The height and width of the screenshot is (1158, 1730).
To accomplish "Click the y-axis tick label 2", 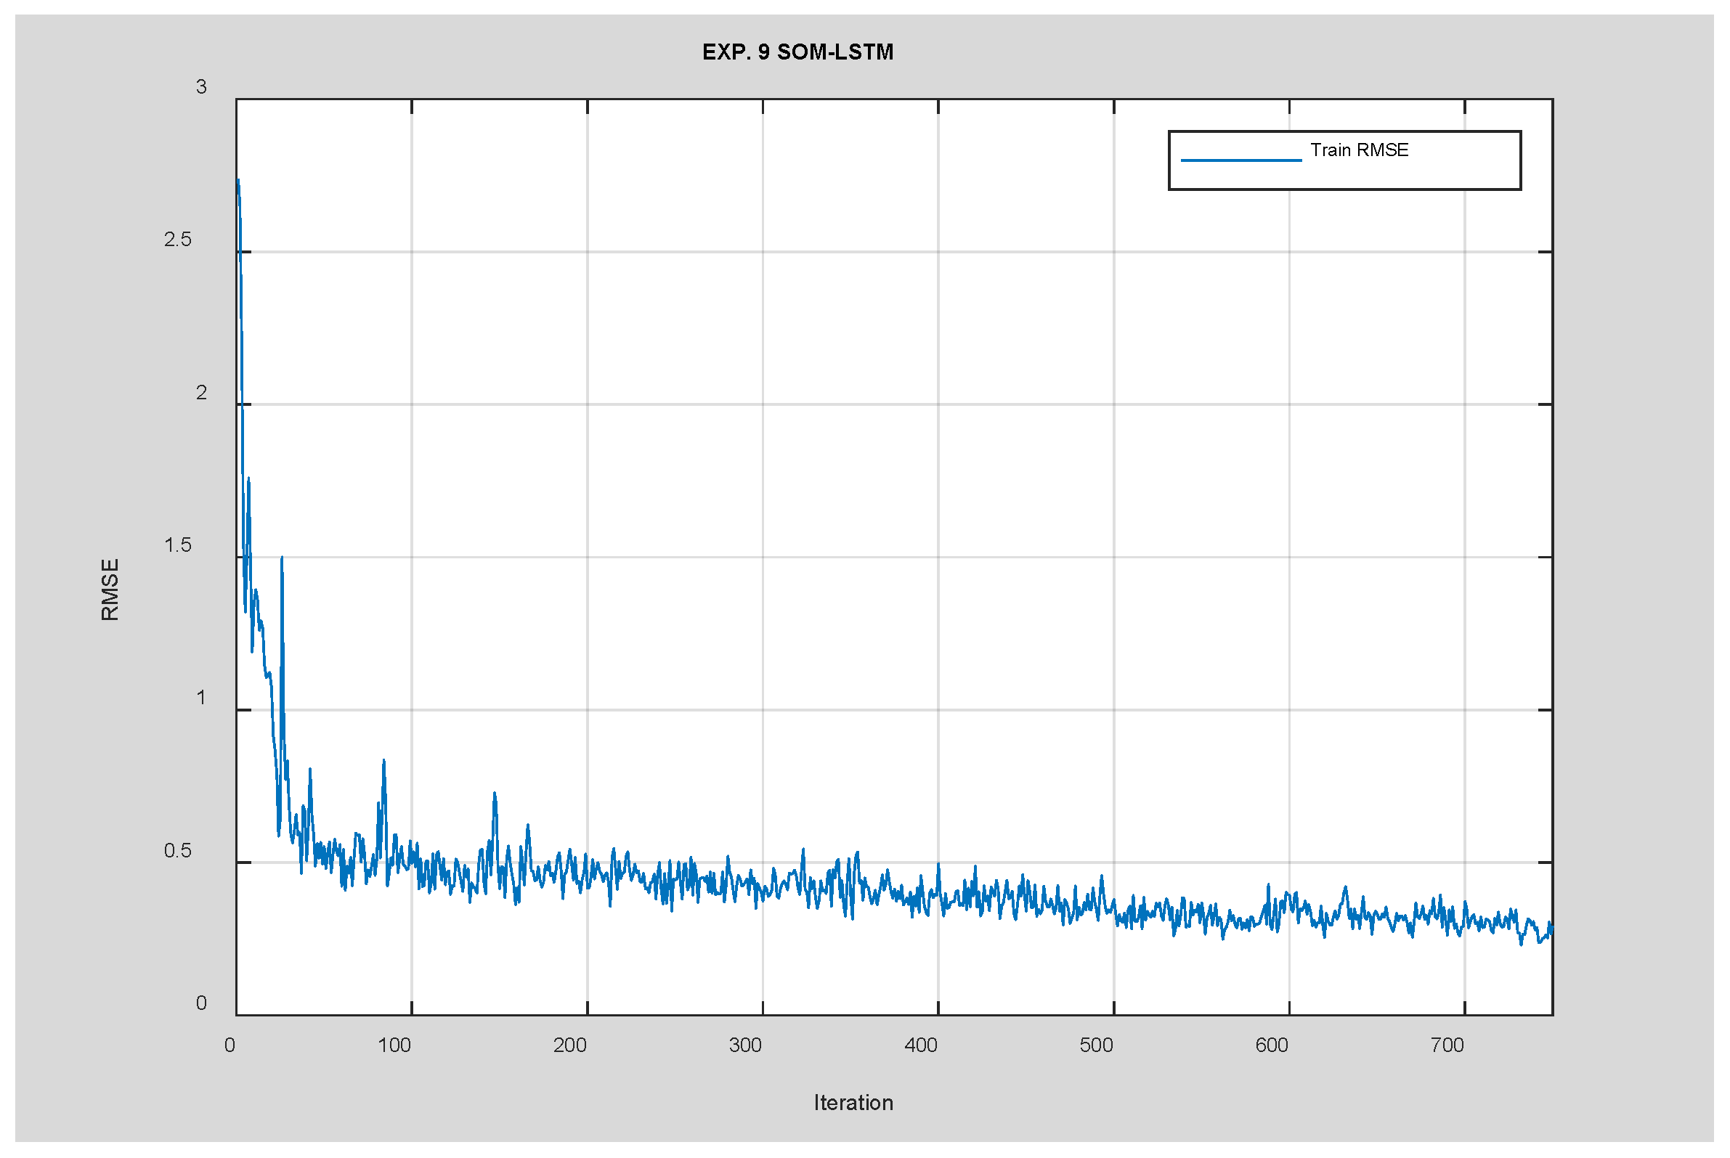I will click(x=201, y=392).
